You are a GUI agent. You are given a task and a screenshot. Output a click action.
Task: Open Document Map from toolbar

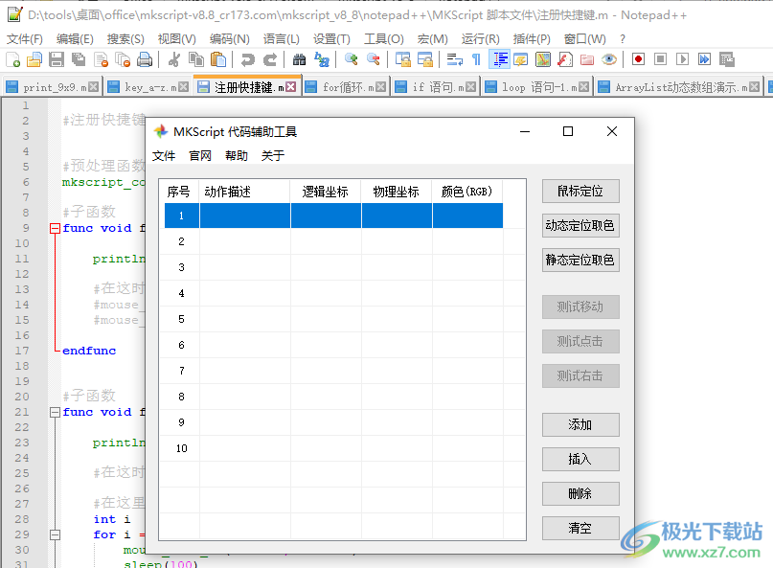[543, 59]
